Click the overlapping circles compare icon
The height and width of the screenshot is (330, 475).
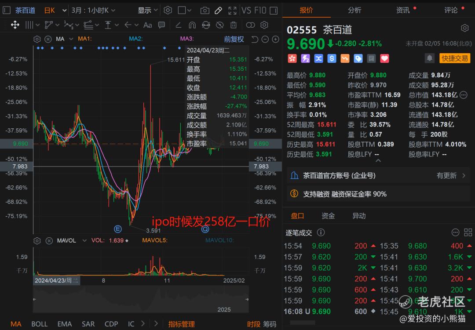[x=250, y=25]
